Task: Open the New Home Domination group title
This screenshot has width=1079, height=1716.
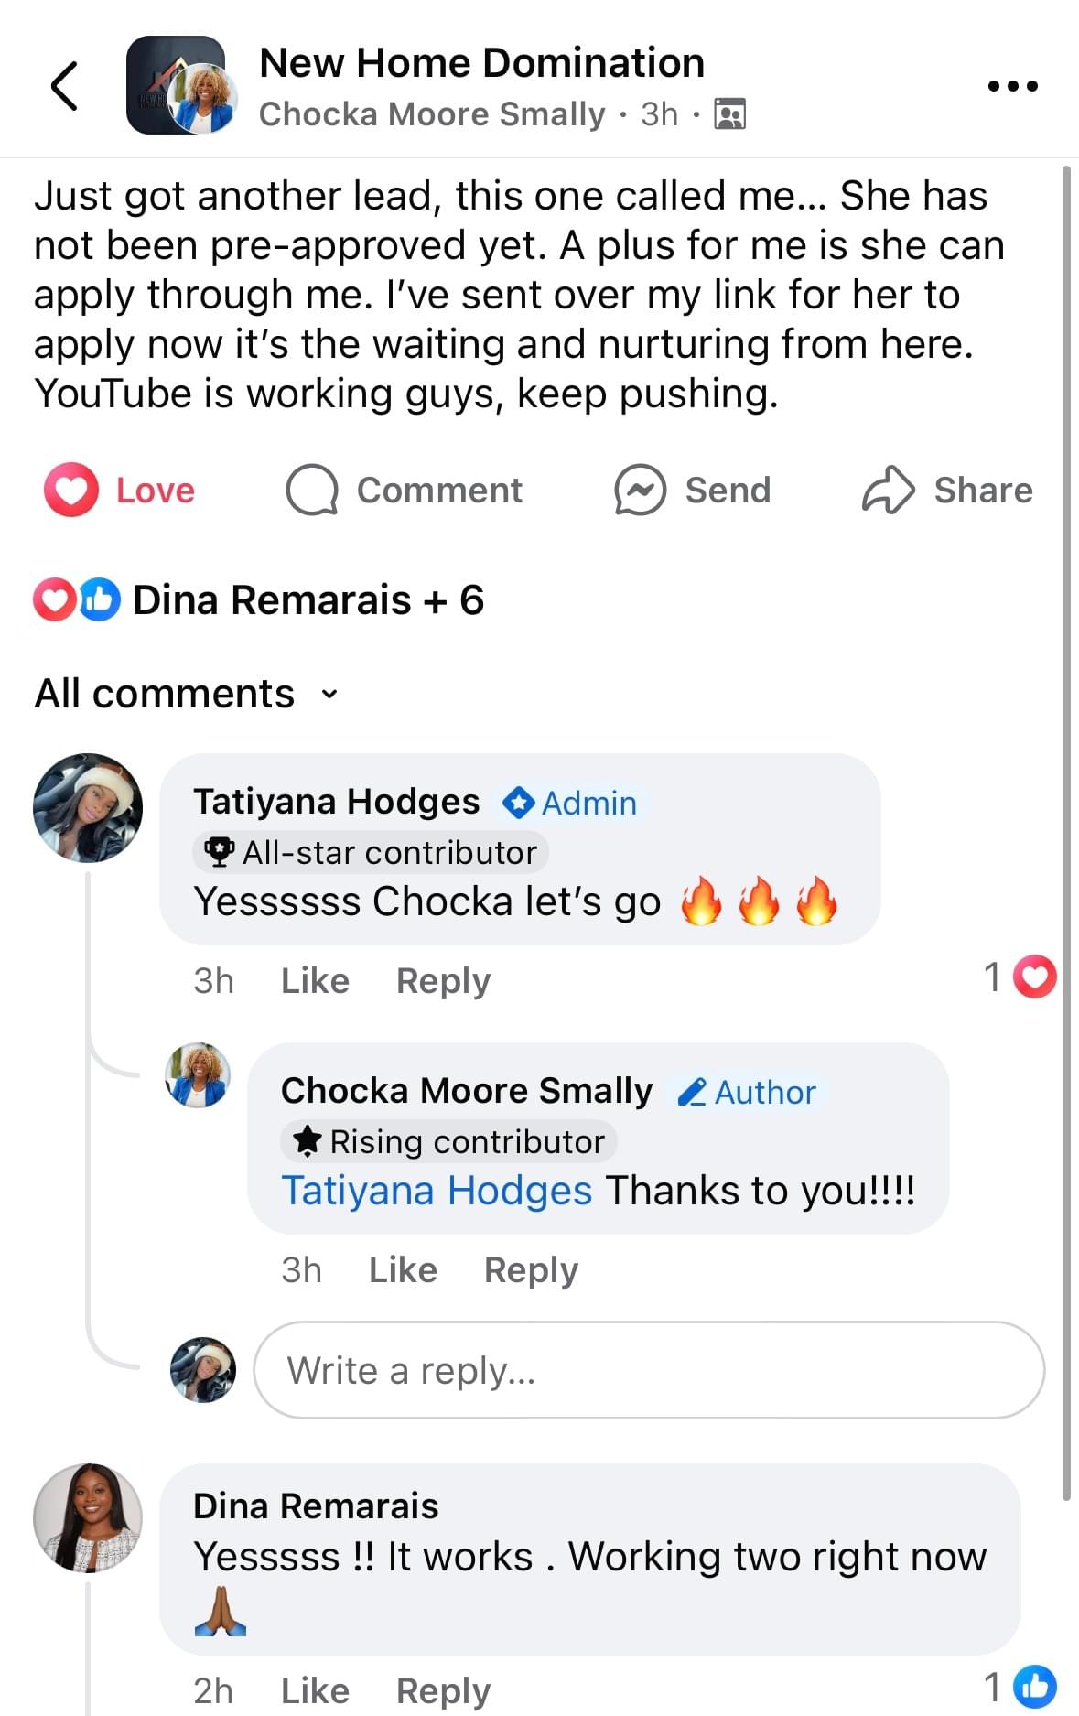Action: click(x=481, y=63)
